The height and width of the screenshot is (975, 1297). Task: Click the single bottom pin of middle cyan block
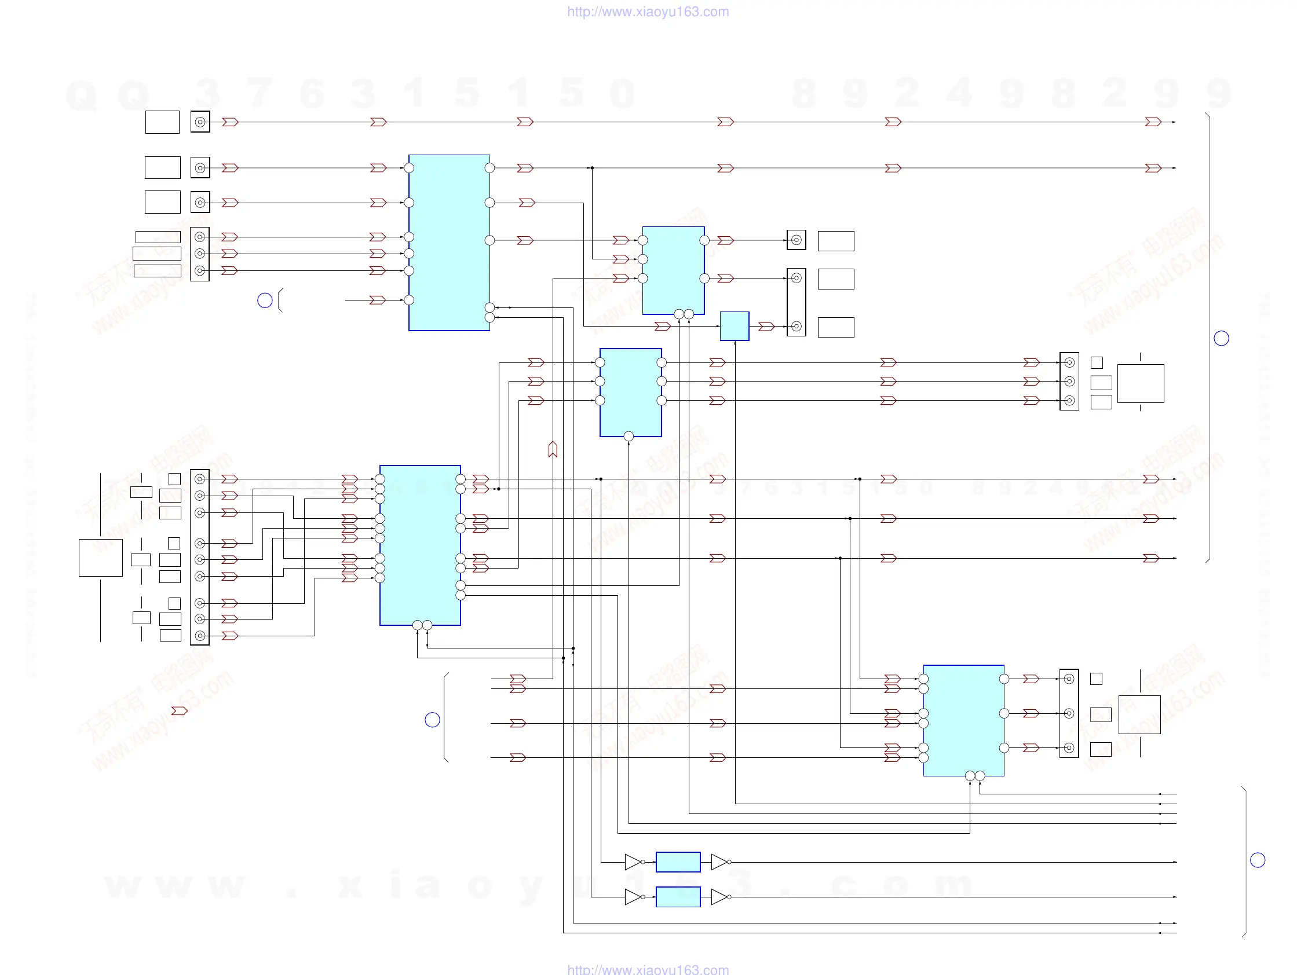[x=629, y=436]
